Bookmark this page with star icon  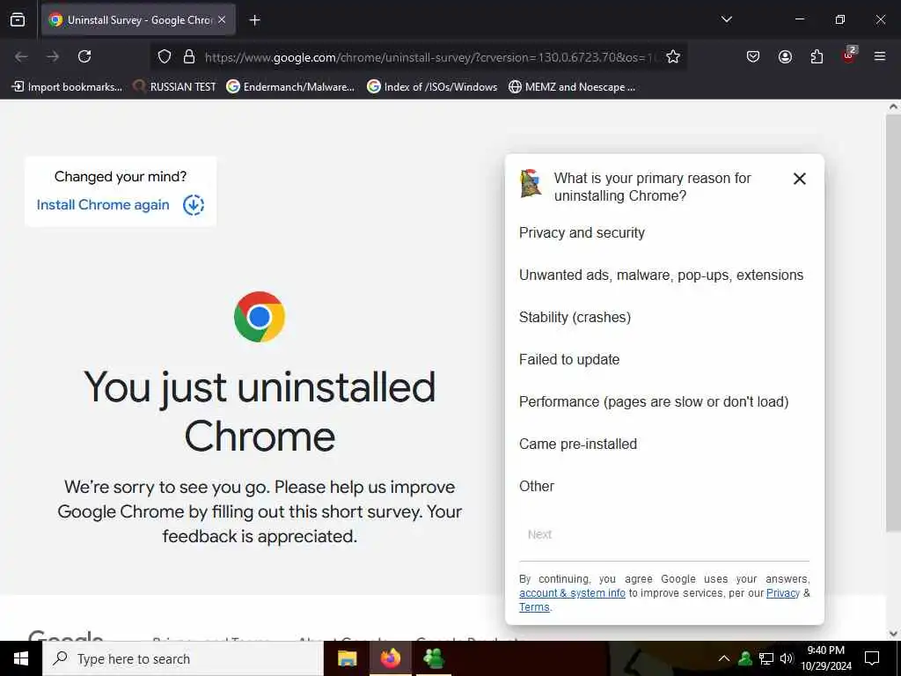673,56
